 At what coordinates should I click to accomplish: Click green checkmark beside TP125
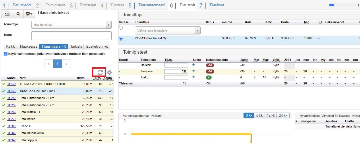3,84
